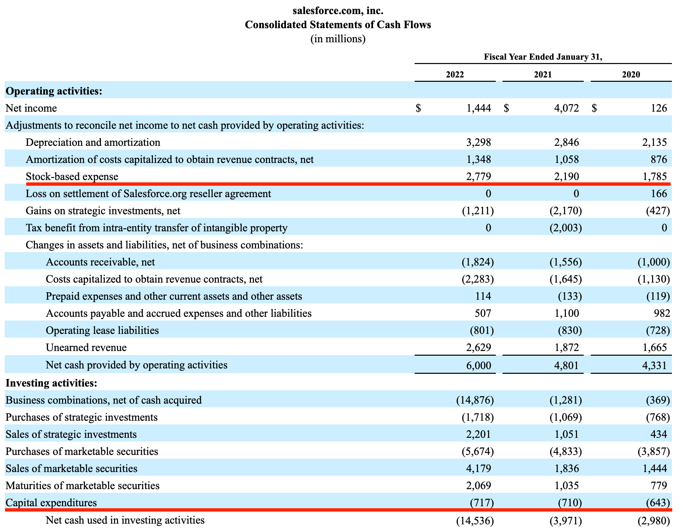The width and height of the screenshot is (683, 528).
Task: Select the 2022 column header
Action: coord(455,74)
